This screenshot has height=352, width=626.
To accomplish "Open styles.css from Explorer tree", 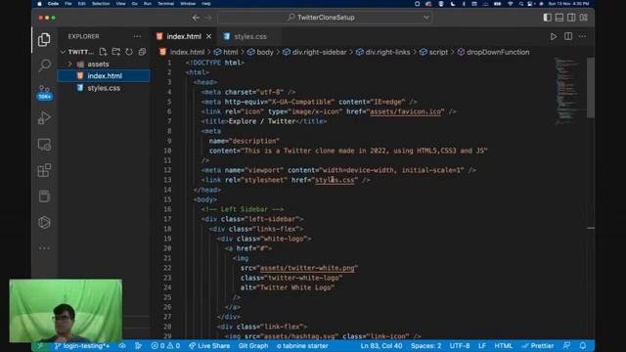I will pyautogui.click(x=104, y=88).
